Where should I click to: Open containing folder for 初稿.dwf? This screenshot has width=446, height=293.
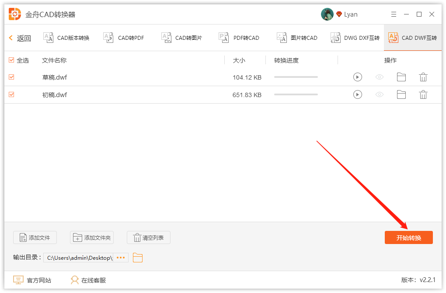point(401,94)
